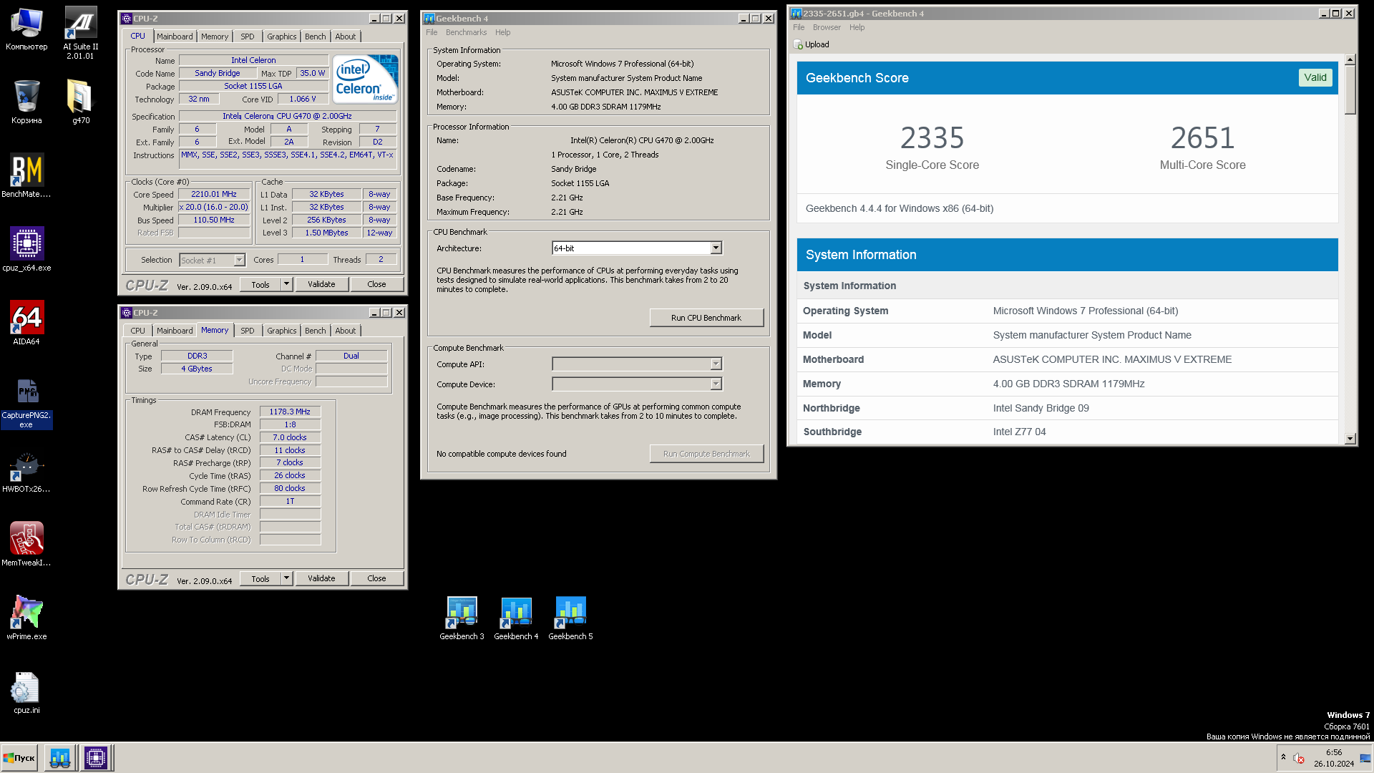Show hidden tray icons arrow
1374x773 pixels.
click(1283, 757)
